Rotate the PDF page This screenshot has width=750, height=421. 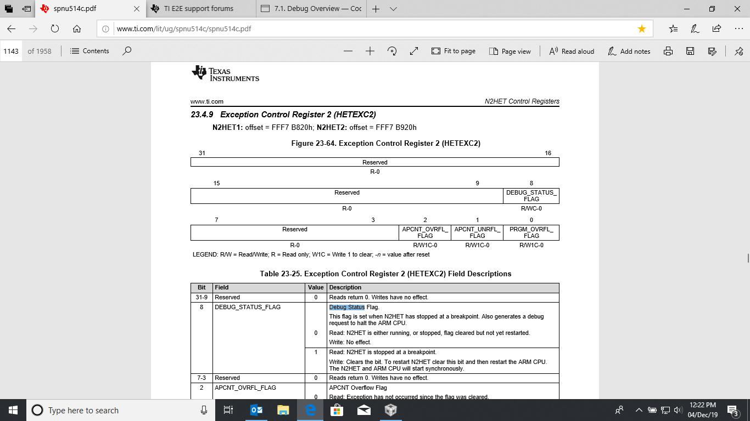pos(392,51)
